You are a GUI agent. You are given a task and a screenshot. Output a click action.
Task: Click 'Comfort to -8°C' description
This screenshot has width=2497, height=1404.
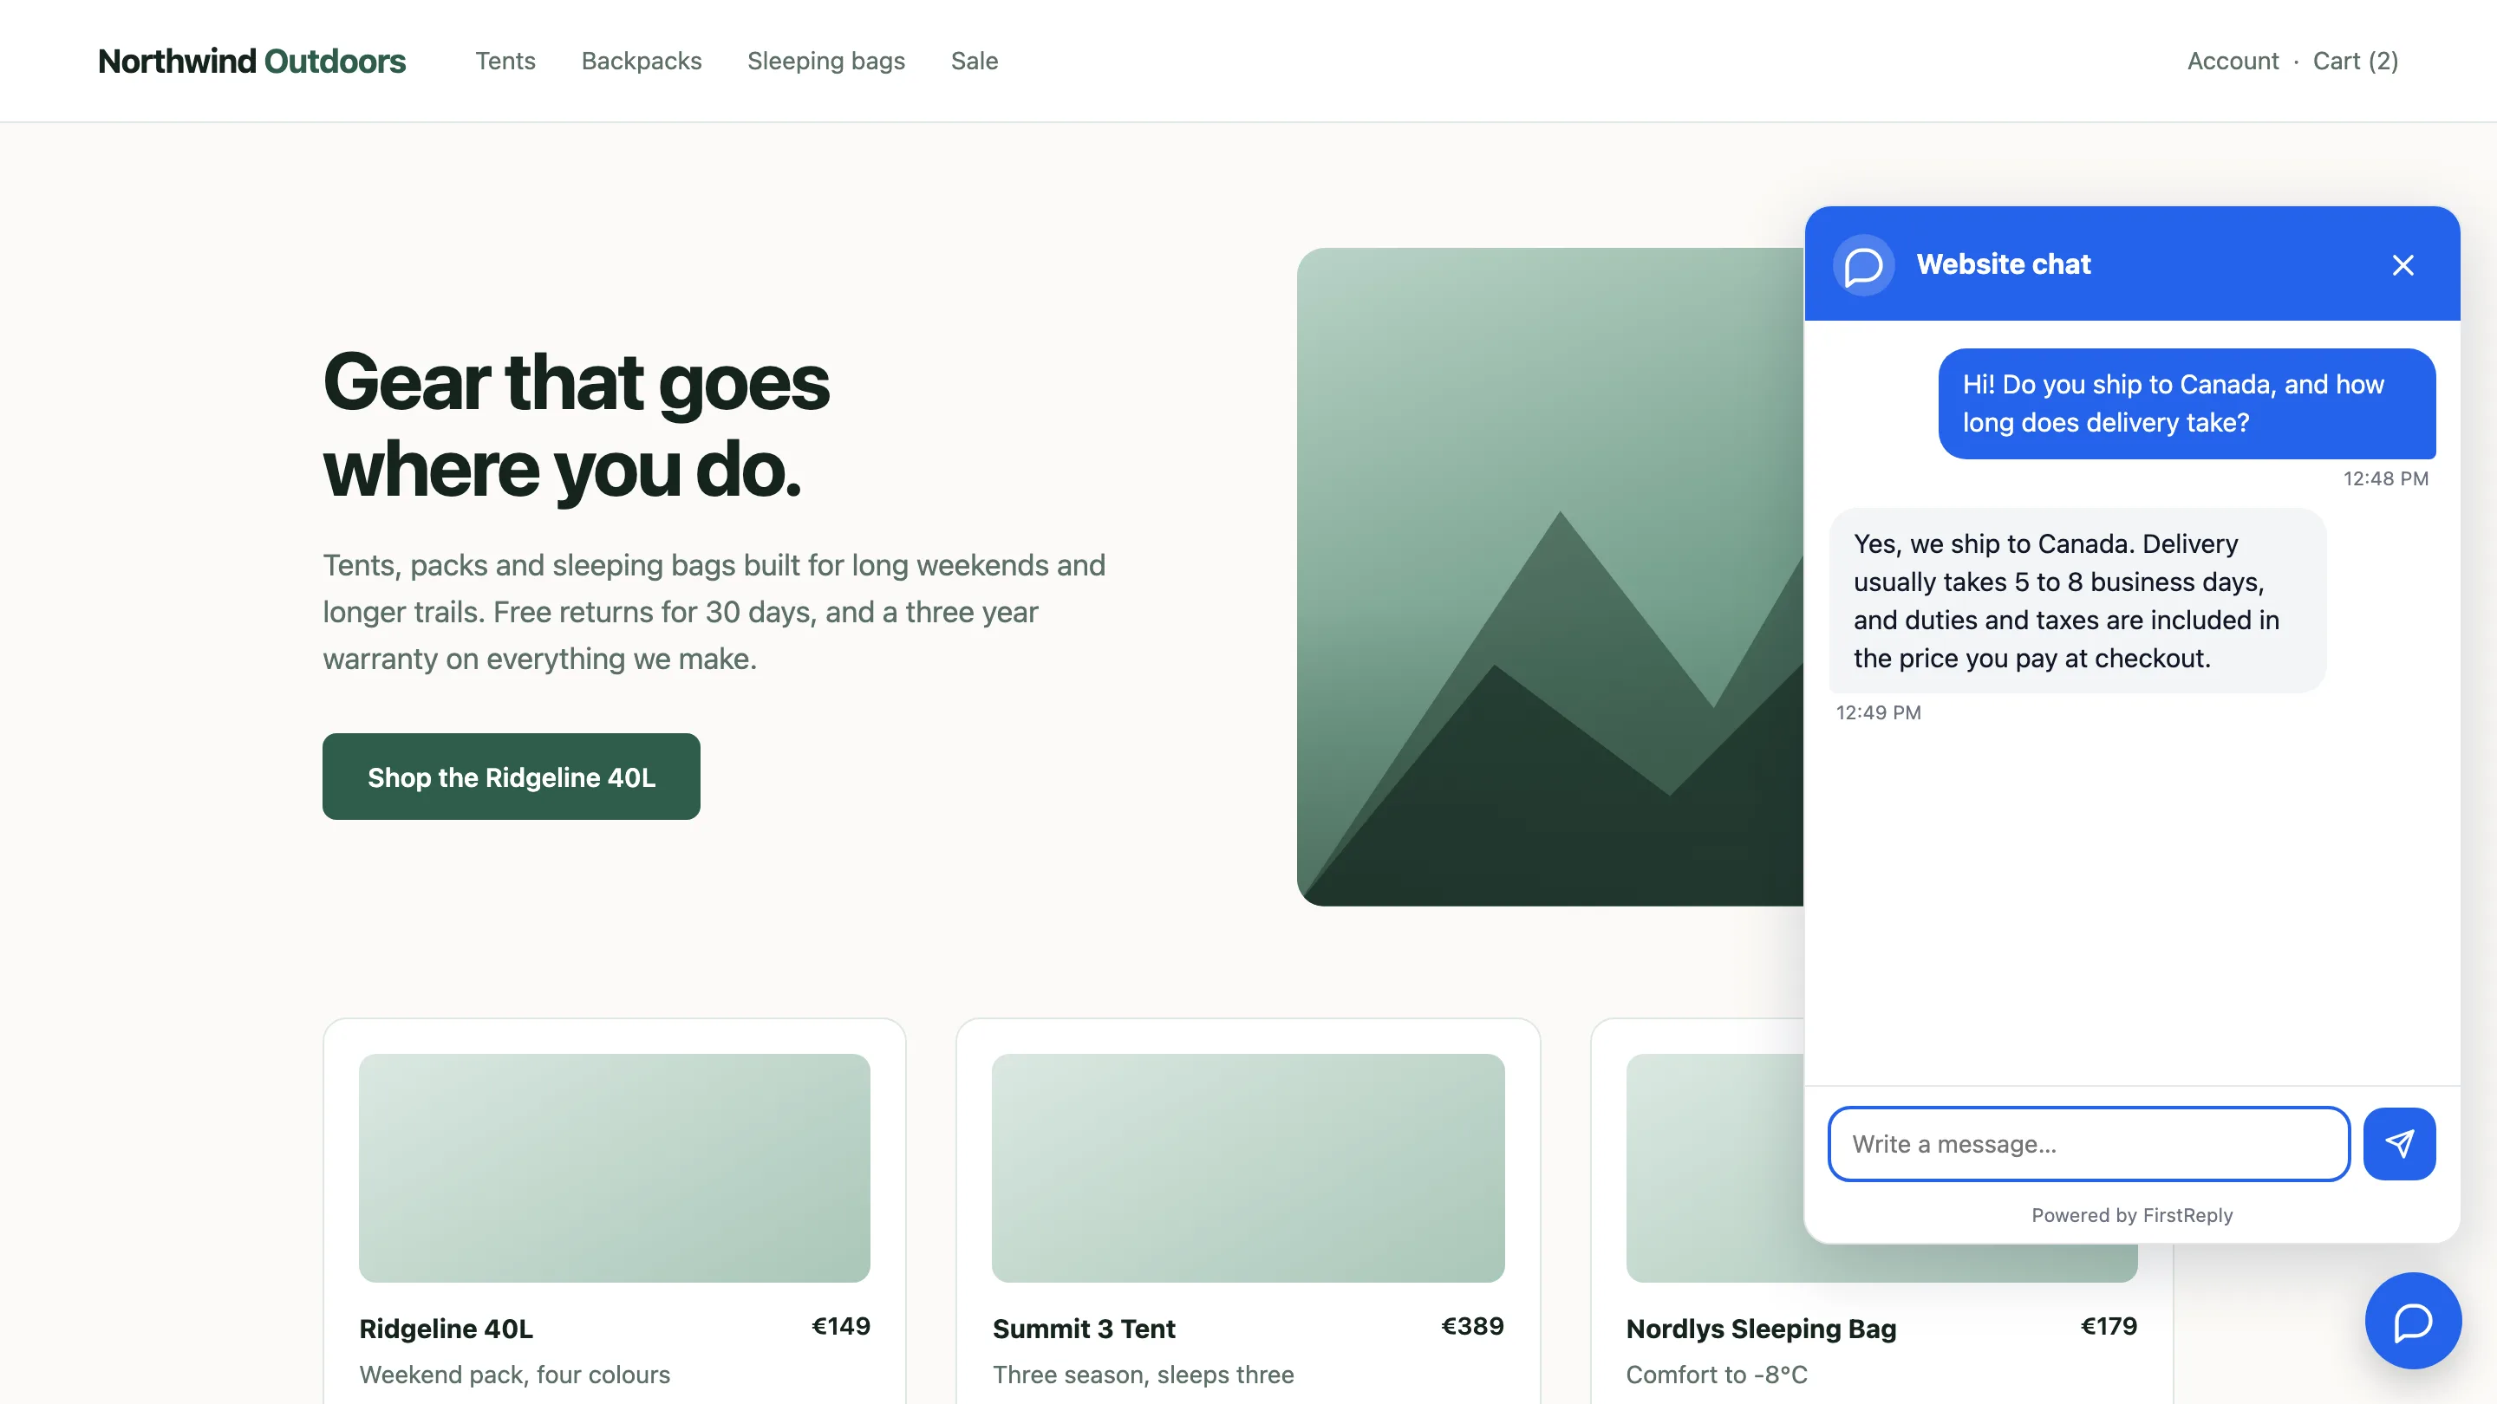pos(1716,1374)
